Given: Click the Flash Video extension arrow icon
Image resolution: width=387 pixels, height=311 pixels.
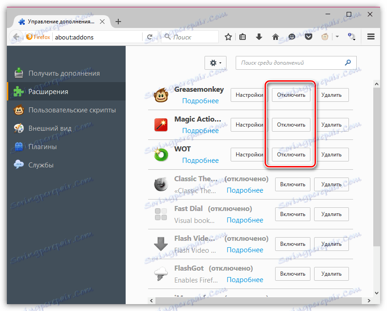Looking at the screenshot, I should [x=161, y=244].
